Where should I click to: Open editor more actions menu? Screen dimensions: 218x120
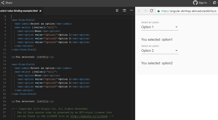[131, 10]
